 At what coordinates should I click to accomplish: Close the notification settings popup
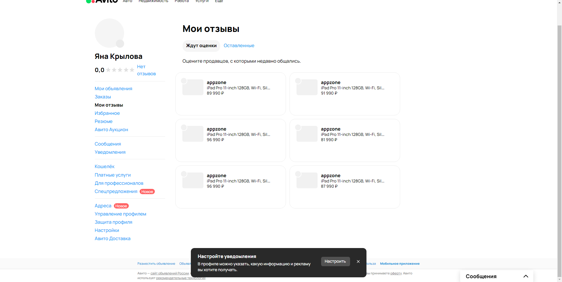pos(358,262)
